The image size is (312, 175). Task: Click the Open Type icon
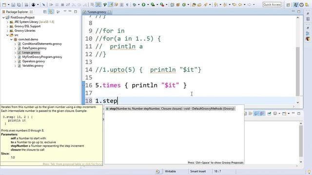[194, 4]
